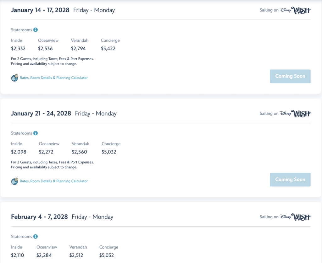
Task: Click globe calculator icon in January 14 card
Action: (14, 78)
